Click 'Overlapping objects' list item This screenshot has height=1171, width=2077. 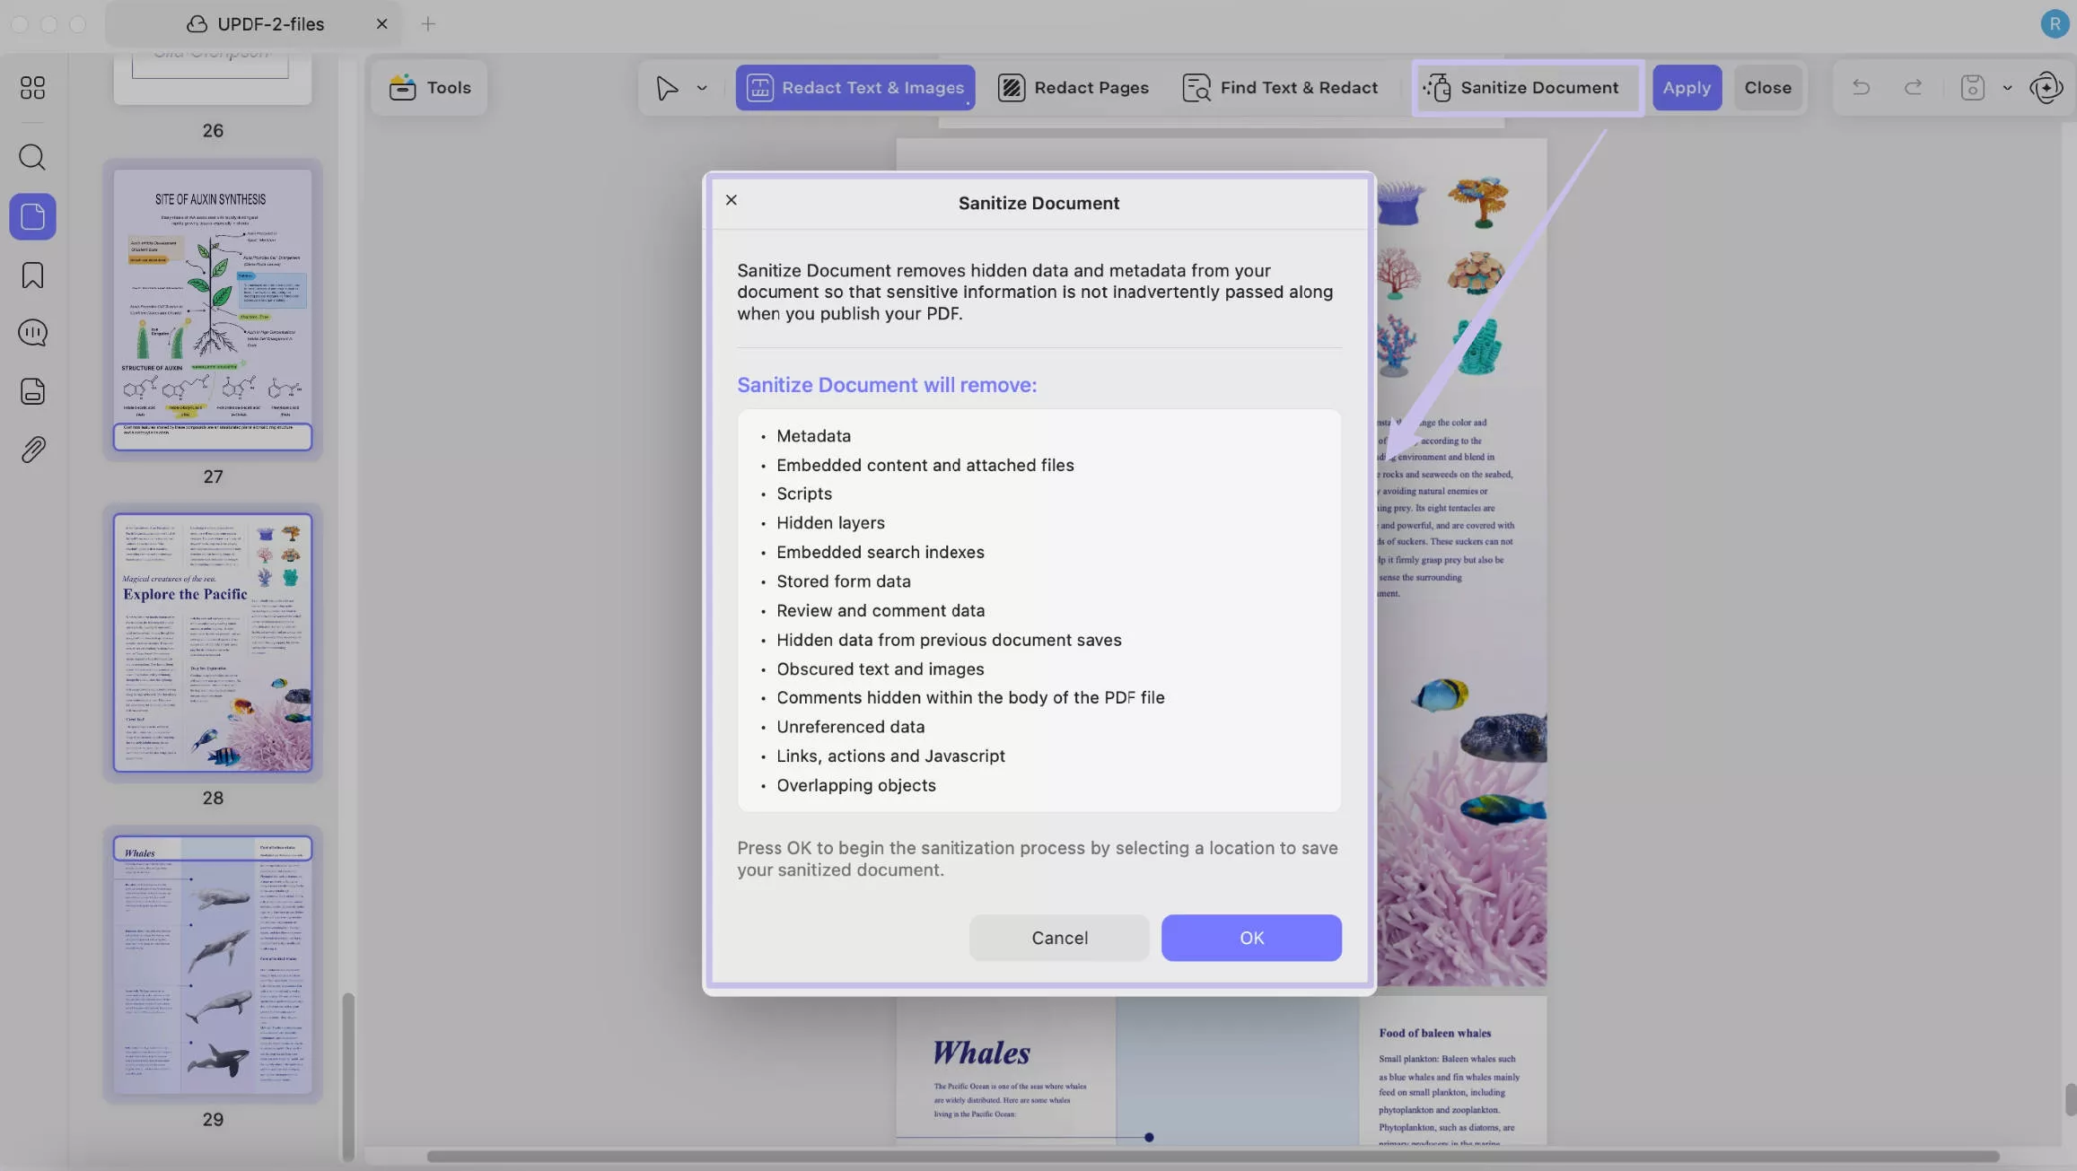tap(855, 785)
